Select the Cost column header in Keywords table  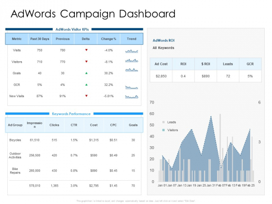94,125
